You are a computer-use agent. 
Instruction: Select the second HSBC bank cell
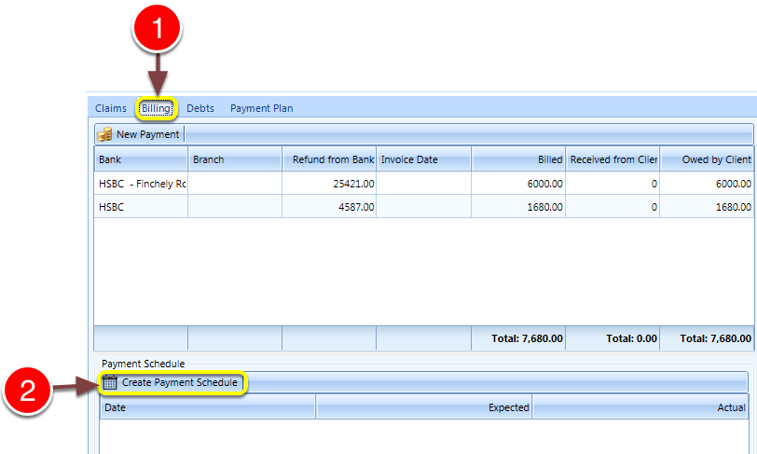pos(141,207)
